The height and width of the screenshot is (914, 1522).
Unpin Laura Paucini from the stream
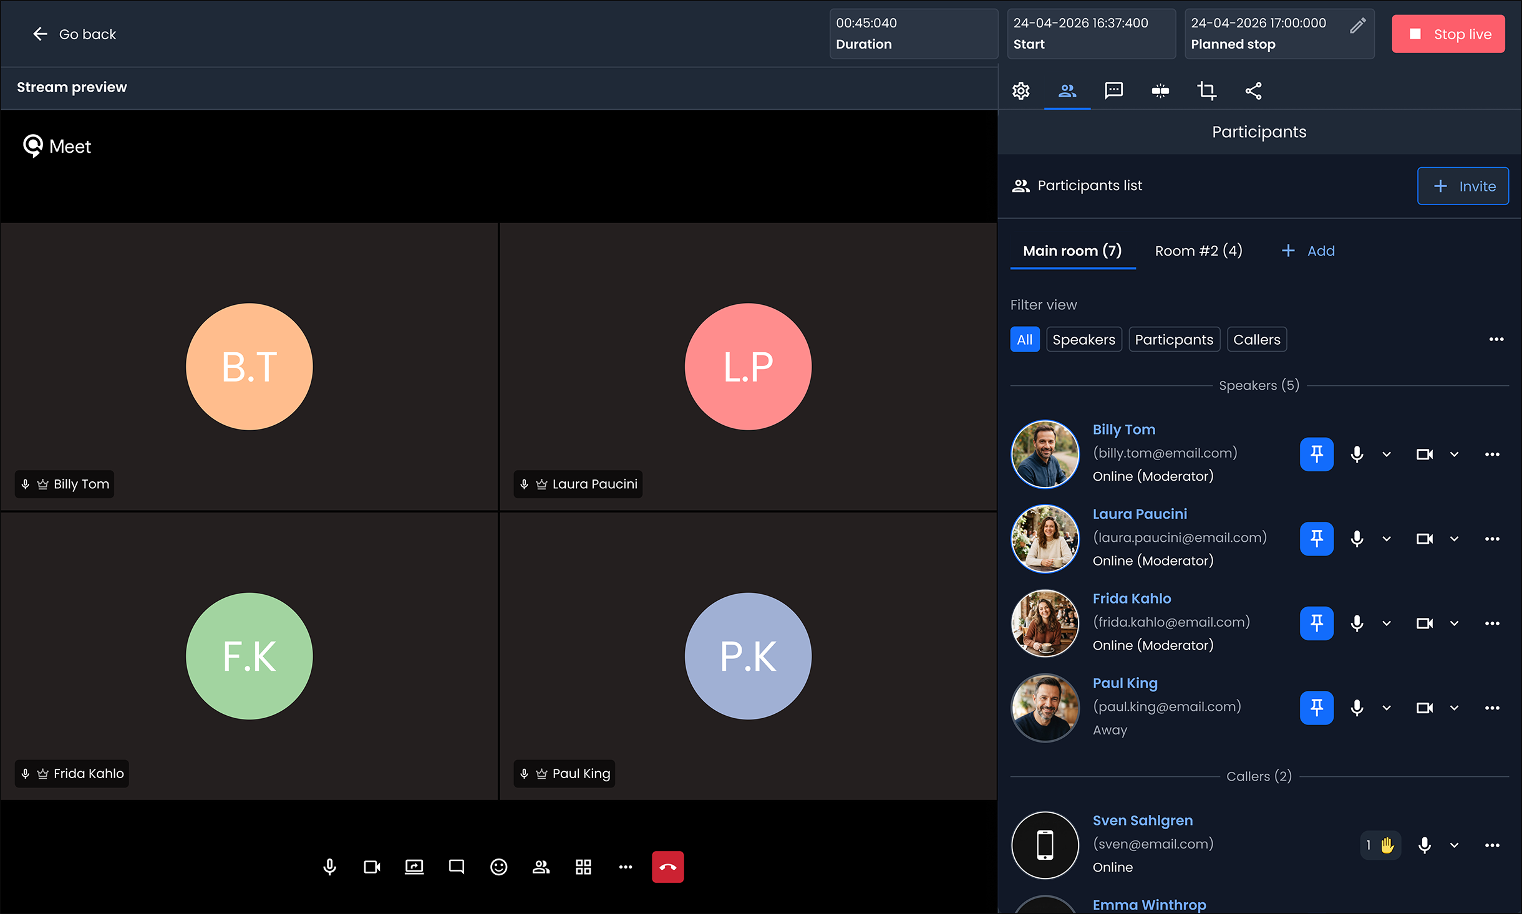[x=1317, y=539]
